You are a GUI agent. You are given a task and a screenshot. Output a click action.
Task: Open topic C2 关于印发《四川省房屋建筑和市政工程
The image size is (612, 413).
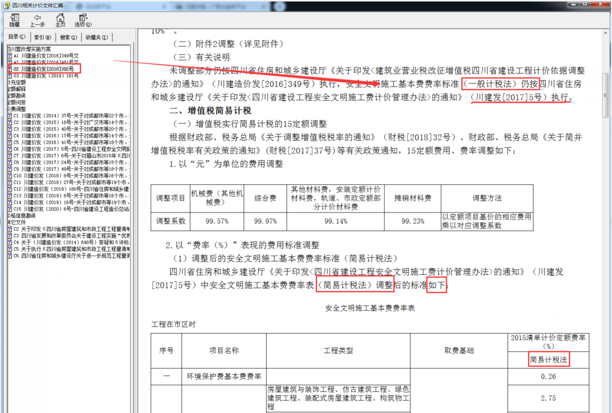71,229
